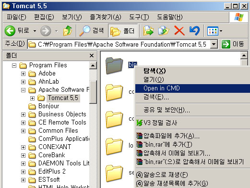250x188 pixels.
Task: Select ComPlus Applications folder in tree
Action: [x=64, y=139]
